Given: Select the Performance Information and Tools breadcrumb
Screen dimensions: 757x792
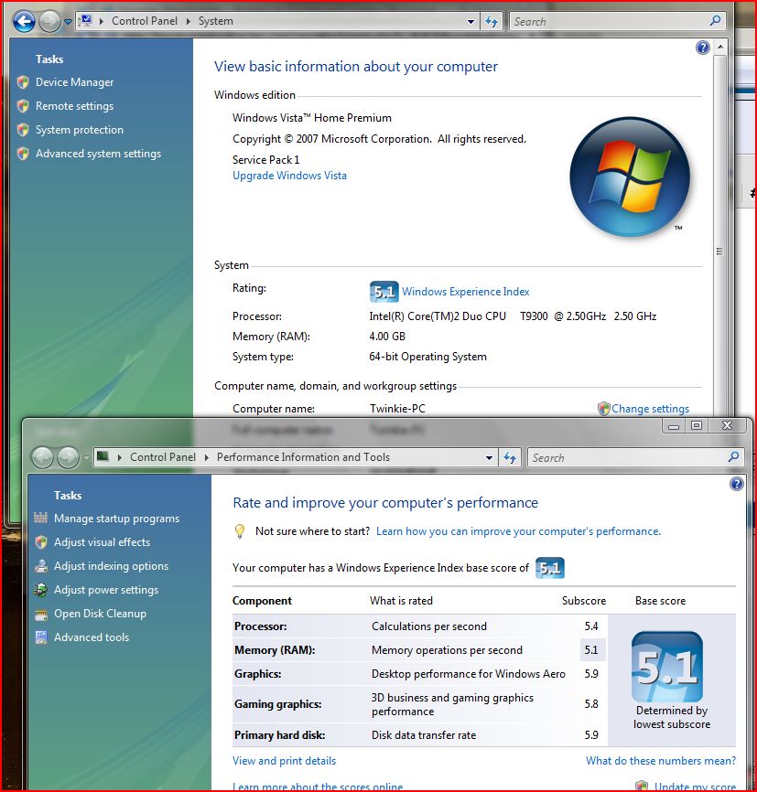Looking at the screenshot, I should pos(303,457).
